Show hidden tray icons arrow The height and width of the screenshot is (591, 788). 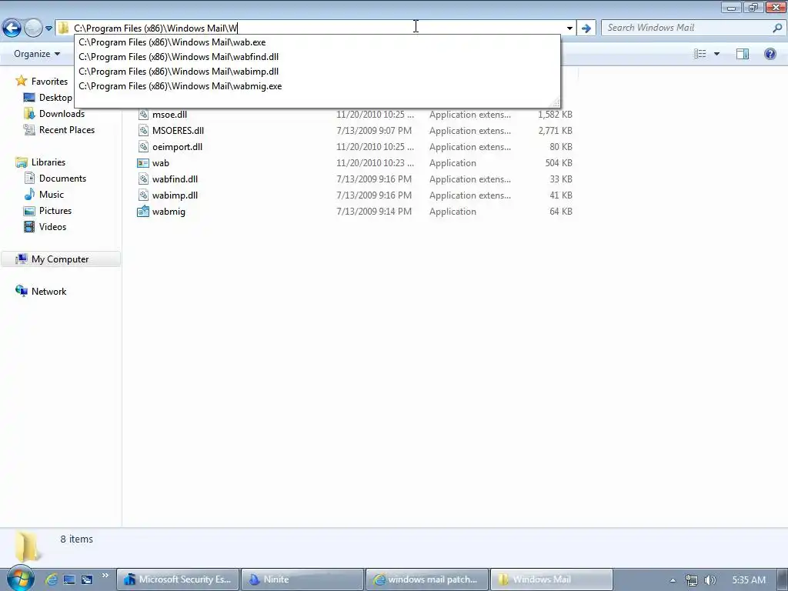point(673,580)
